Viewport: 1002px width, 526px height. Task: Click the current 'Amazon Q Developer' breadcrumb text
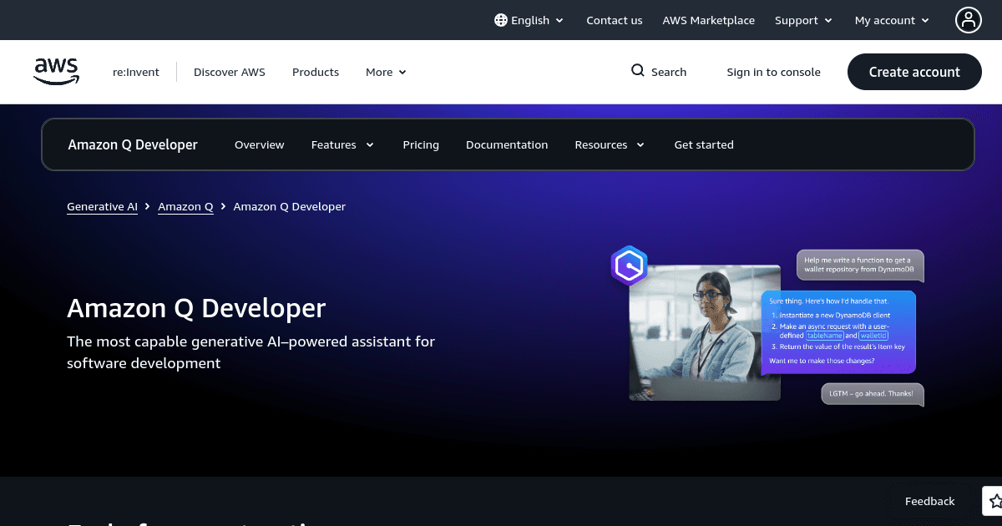289,206
